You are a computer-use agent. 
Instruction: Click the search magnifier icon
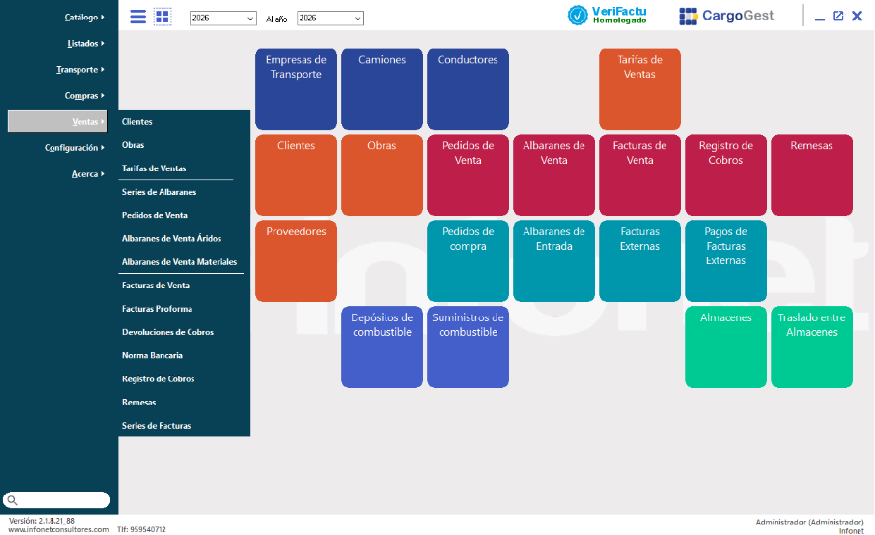12,501
